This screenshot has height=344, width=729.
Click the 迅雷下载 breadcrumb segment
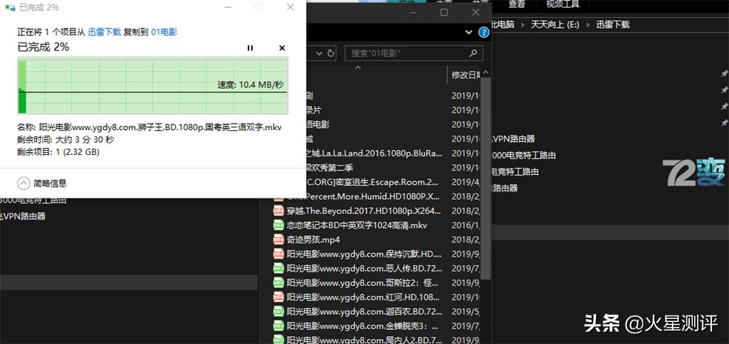tap(613, 25)
